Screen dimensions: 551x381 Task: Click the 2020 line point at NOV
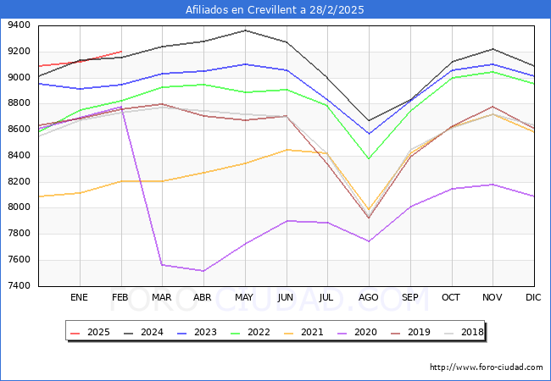493,185
